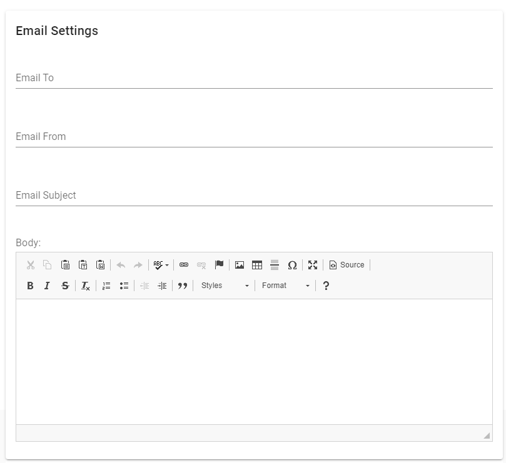Toggle bold text formatting
Screen dimensions: 506x463
click(30, 286)
